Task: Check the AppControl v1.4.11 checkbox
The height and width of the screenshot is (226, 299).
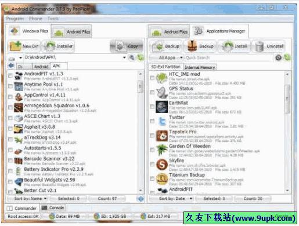Action: [10, 97]
